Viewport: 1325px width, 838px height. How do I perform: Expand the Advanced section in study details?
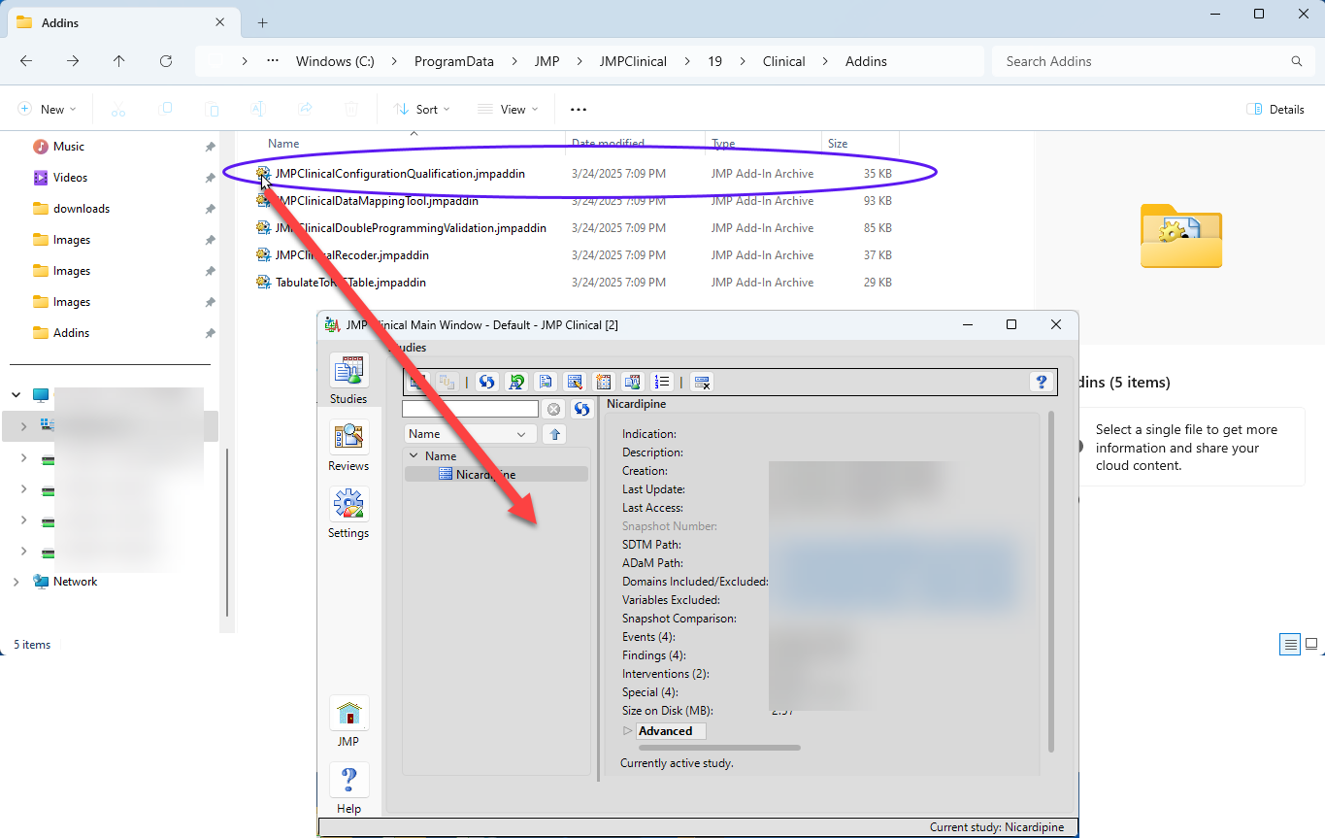[627, 731]
